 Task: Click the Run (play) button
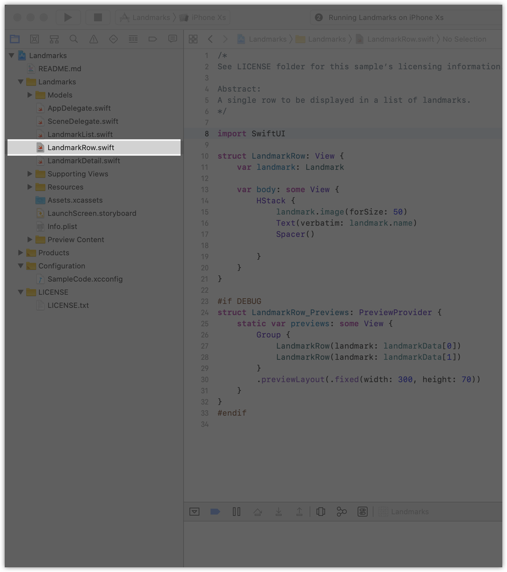coord(68,17)
